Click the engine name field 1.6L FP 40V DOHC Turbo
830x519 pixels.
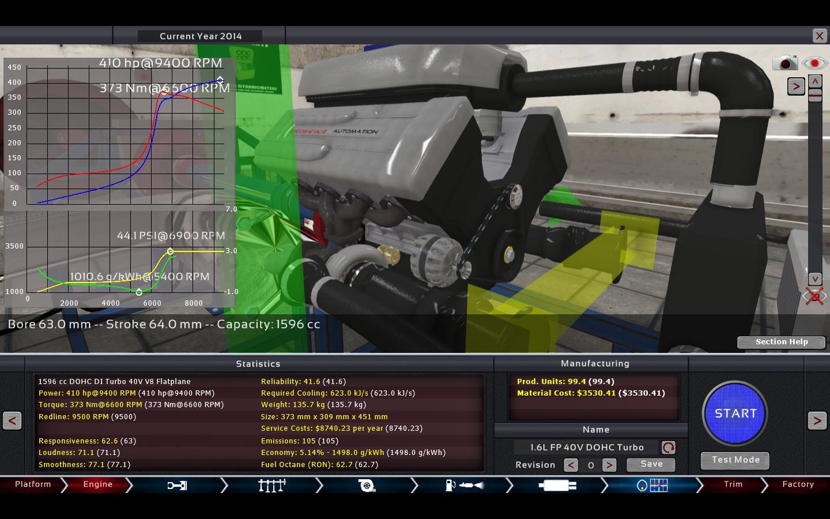pyautogui.click(x=586, y=447)
